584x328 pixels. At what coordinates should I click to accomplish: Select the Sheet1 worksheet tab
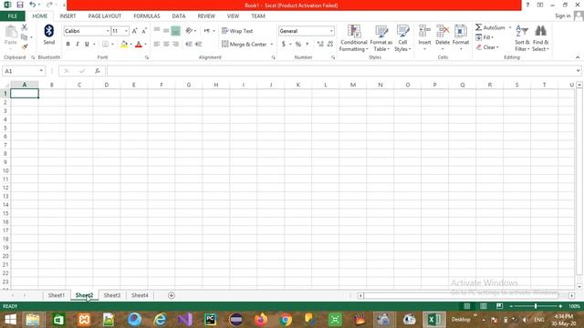tap(57, 295)
